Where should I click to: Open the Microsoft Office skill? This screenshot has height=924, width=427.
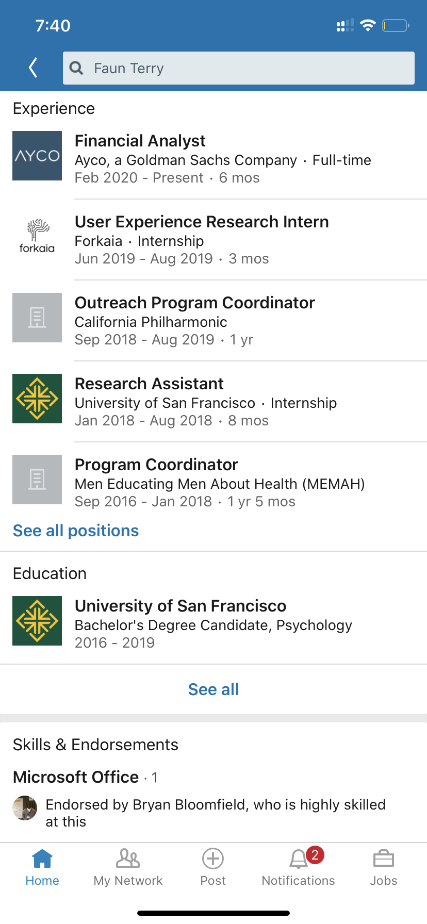click(x=76, y=777)
